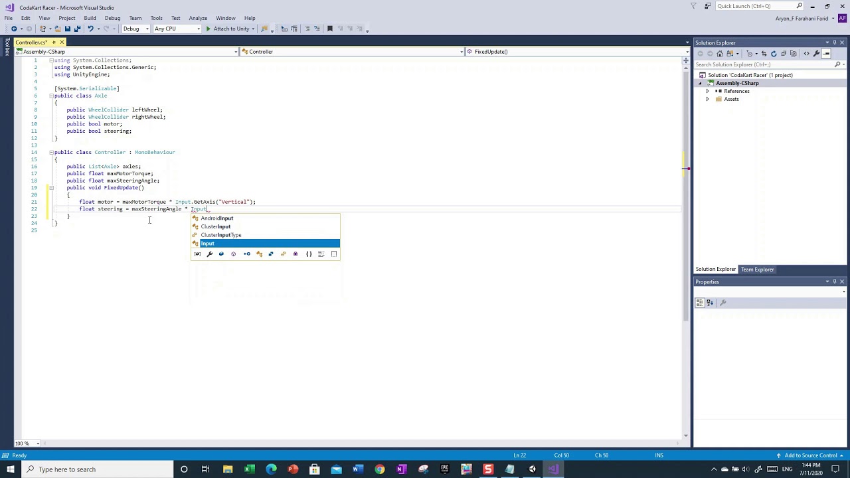Screen dimensions: 850x478
Task: Open Microsoft Edge from the taskbar
Action: click(271, 469)
